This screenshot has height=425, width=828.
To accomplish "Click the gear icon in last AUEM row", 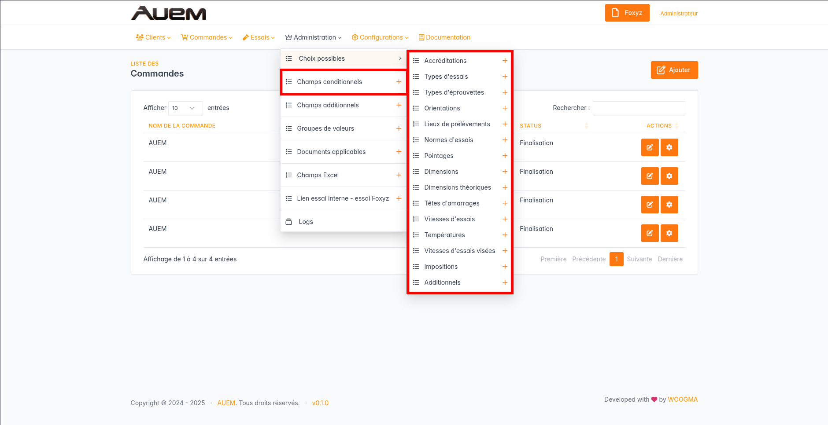I will click(669, 233).
